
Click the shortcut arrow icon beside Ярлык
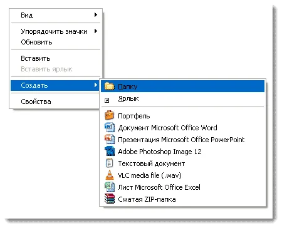pyautogui.click(x=107, y=101)
